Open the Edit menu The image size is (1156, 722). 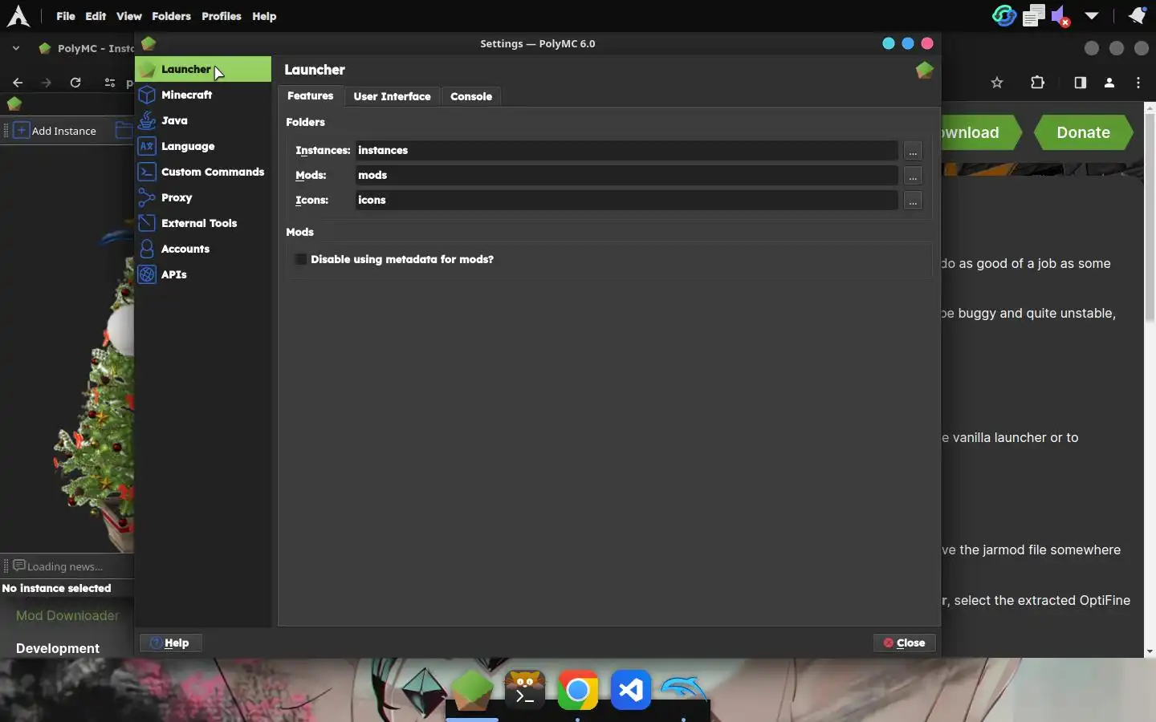(96, 16)
